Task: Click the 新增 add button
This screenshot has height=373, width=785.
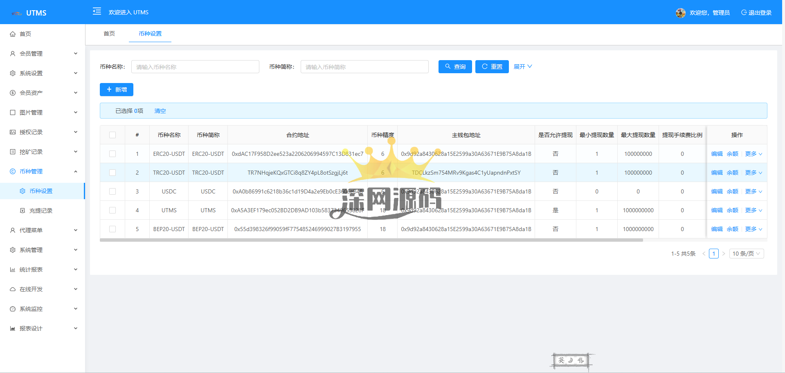Action: [x=117, y=90]
